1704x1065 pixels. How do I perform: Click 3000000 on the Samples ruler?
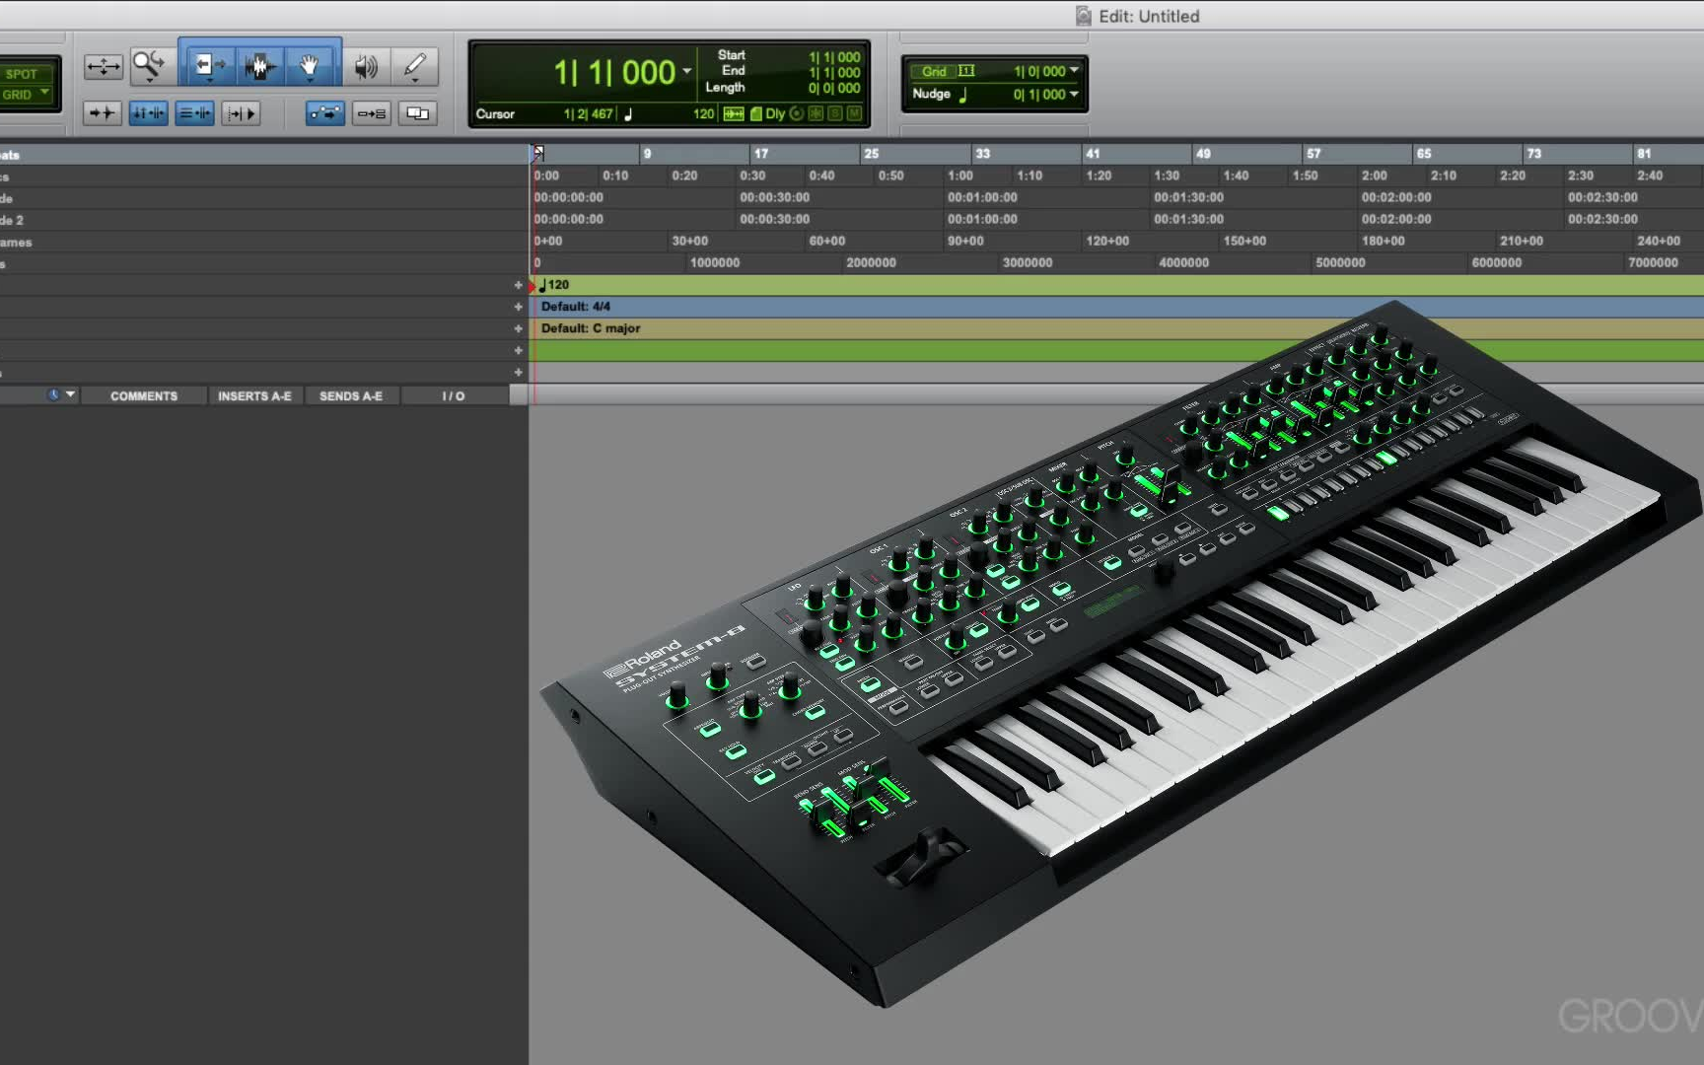tap(1028, 263)
